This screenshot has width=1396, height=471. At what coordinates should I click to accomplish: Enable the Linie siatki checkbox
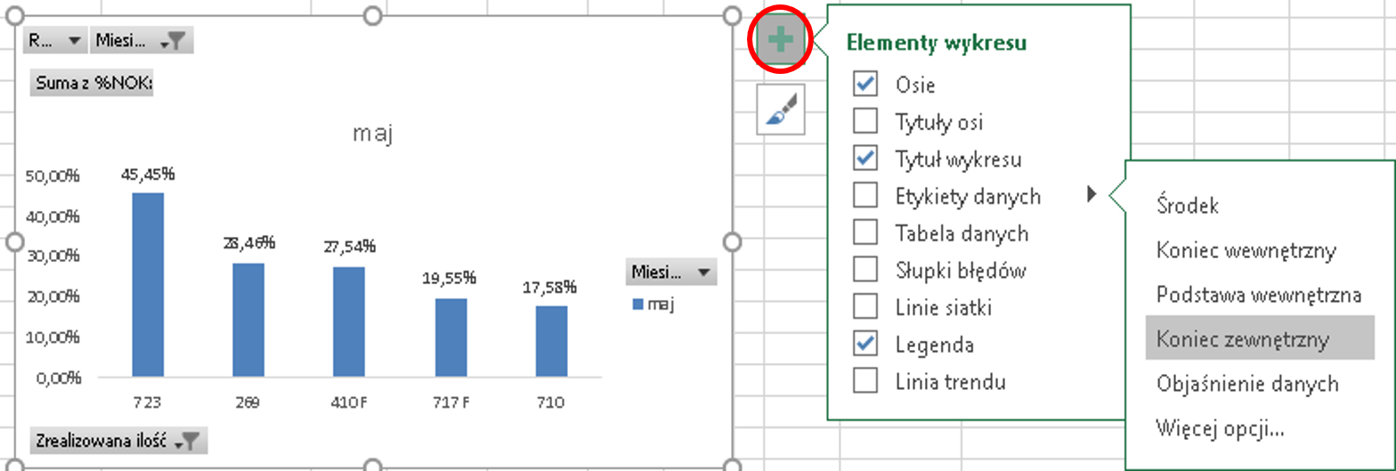coord(865,307)
